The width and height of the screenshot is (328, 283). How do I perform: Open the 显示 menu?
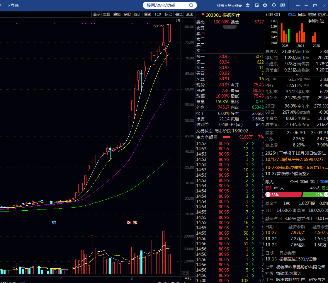pyautogui.click(x=97, y=14)
